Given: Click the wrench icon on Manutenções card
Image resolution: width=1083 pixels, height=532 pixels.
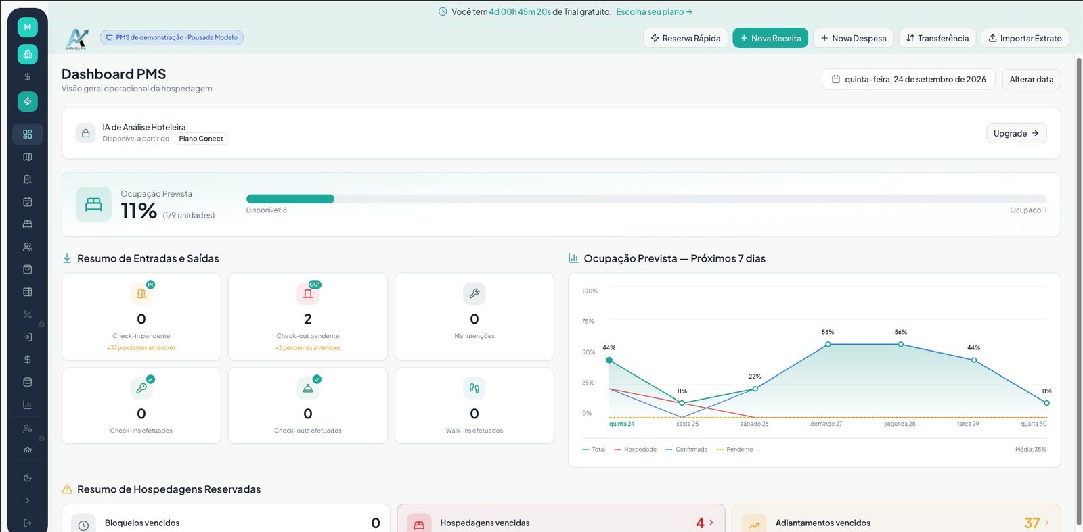Looking at the screenshot, I should [x=474, y=293].
